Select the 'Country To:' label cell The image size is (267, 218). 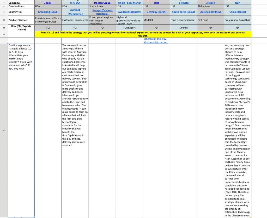pyautogui.click(x=21, y=12)
